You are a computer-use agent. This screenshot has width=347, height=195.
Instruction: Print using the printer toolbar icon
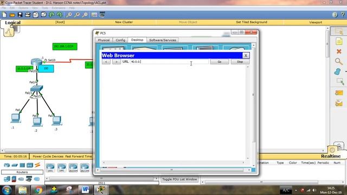pos(28,15)
